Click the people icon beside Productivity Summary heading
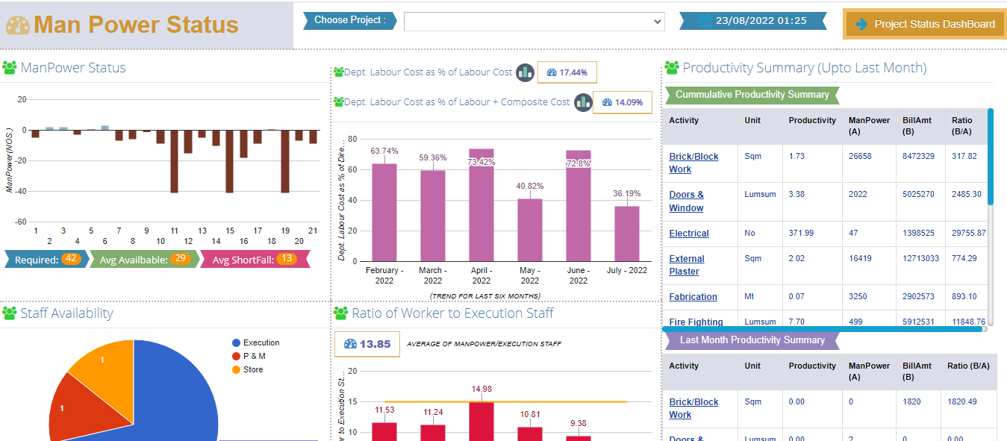This screenshot has width=1007, height=441. (x=672, y=68)
